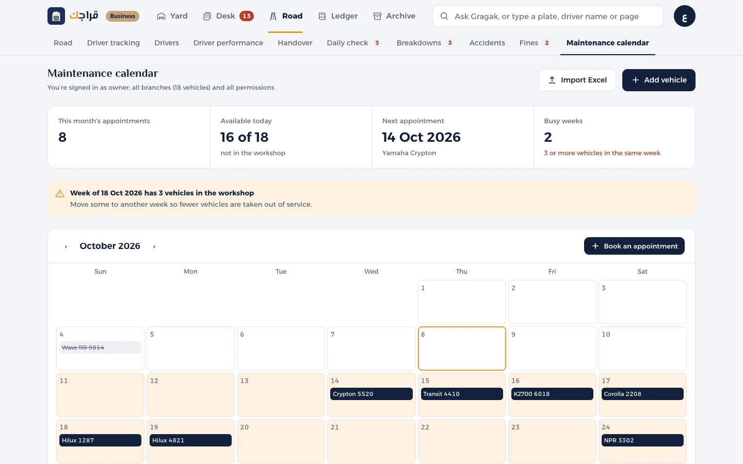
Task: Click the Gragak logo icon
Action: [x=56, y=16]
